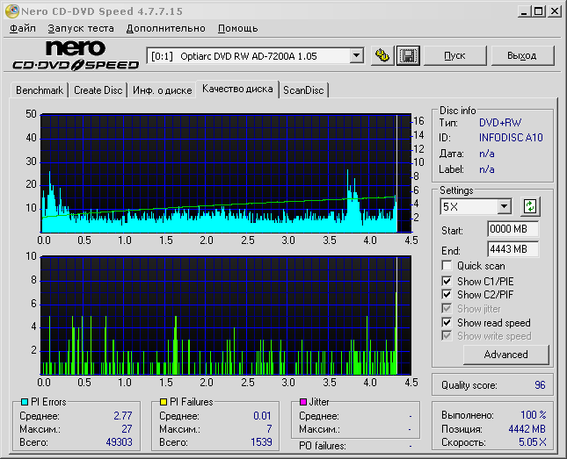Click the title bar application icon
The height and width of the screenshot is (459, 567).
click(11, 11)
